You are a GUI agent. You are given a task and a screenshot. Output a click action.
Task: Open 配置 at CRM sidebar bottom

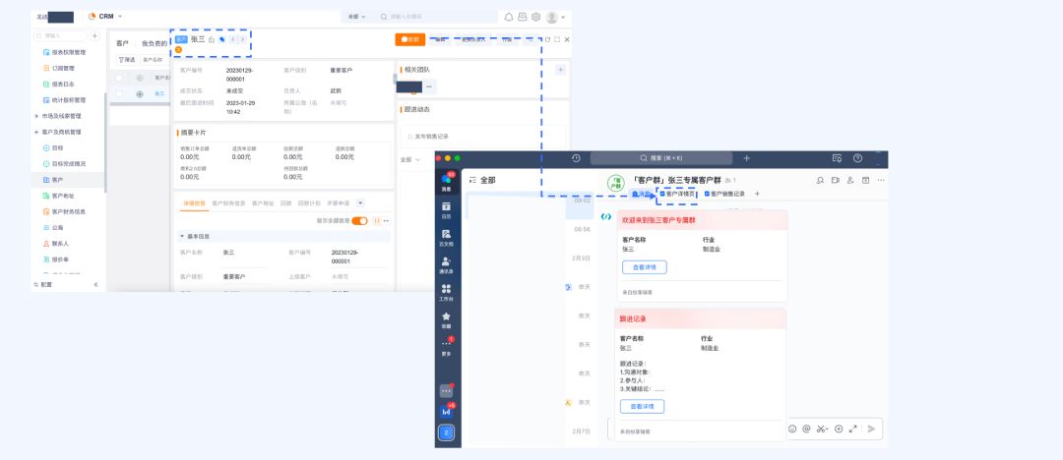click(42, 284)
